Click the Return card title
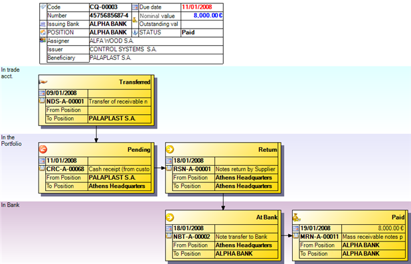The height and width of the screenshot is (264, 411). pyautogui.click(x=268, y=149)
